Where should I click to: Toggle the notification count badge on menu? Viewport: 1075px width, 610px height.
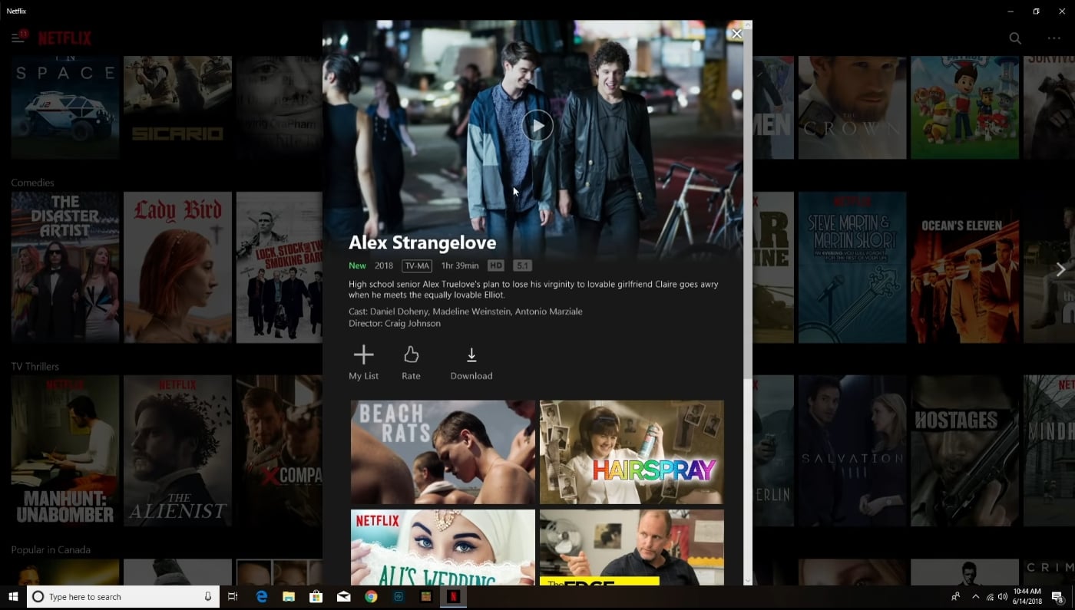point(23,33)
